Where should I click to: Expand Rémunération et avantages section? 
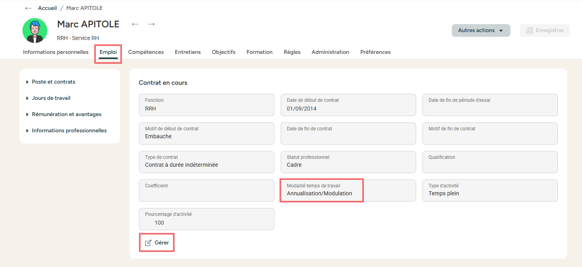tap(67, 114)
